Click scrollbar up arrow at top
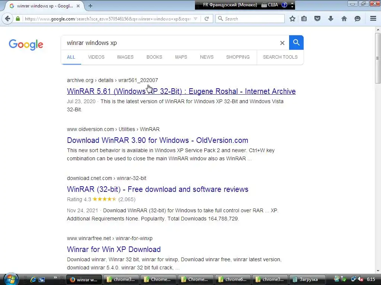Screen dimensions: 381x285 point(378,30)
